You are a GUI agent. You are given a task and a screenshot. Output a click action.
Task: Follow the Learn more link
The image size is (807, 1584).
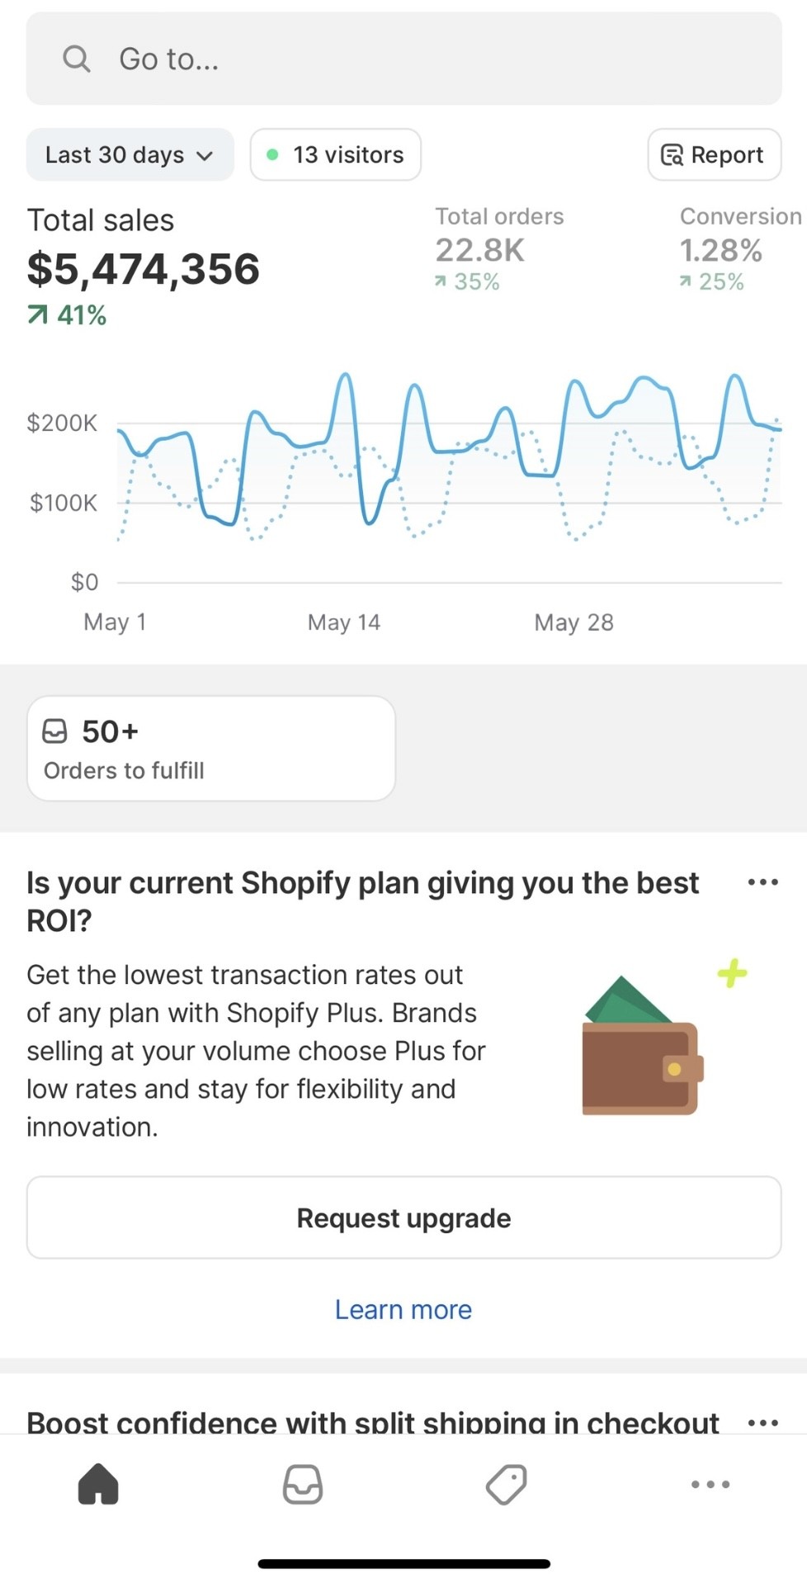tap(403, 1309)
